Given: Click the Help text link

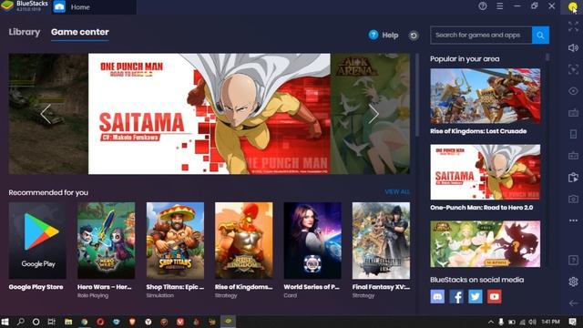Looking at the screenshot, I should [390, 36].
